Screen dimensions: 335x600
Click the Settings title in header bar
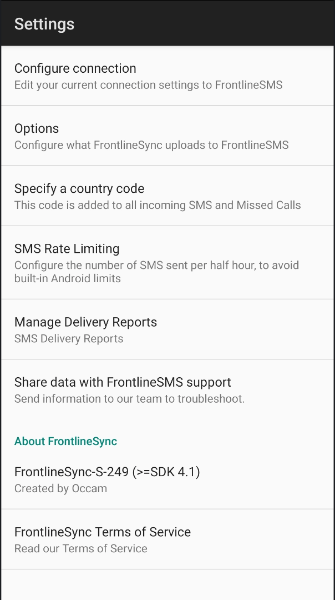(44, 24)
